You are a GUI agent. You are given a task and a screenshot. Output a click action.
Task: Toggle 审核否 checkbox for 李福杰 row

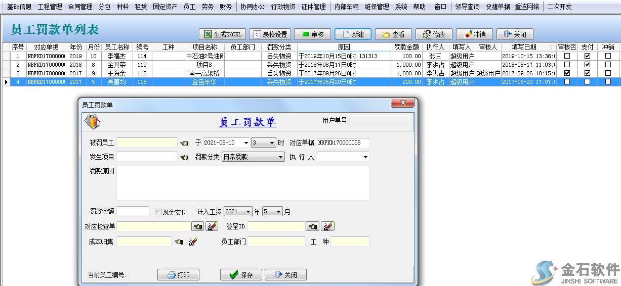[567, 57]
